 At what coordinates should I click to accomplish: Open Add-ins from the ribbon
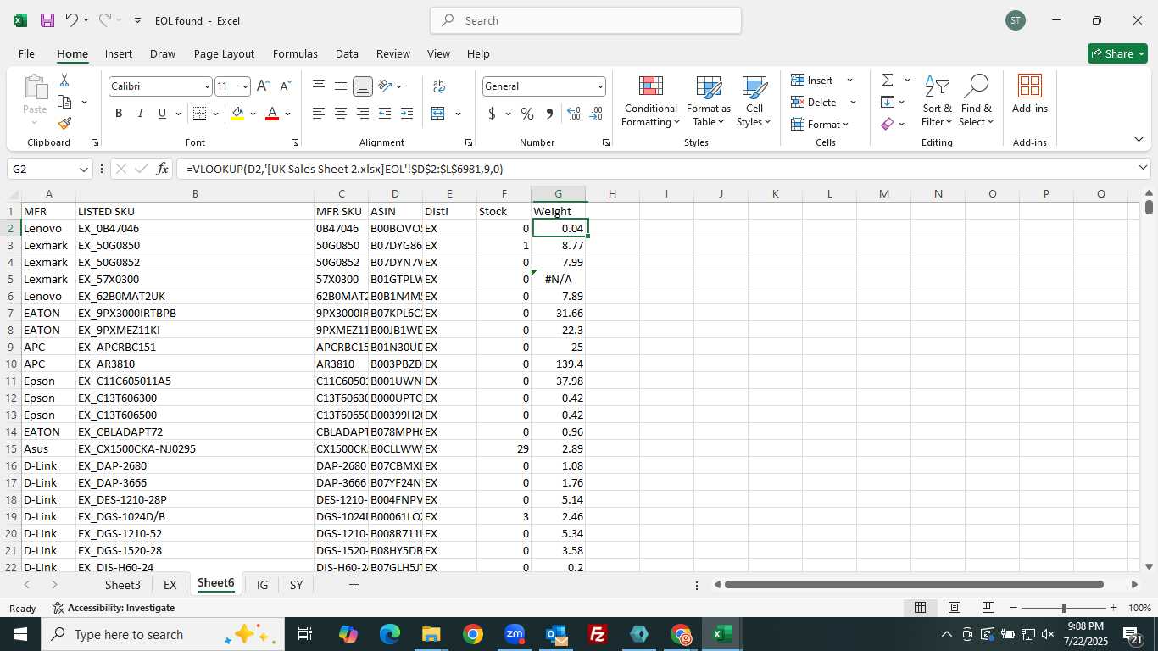point(1029,94)
